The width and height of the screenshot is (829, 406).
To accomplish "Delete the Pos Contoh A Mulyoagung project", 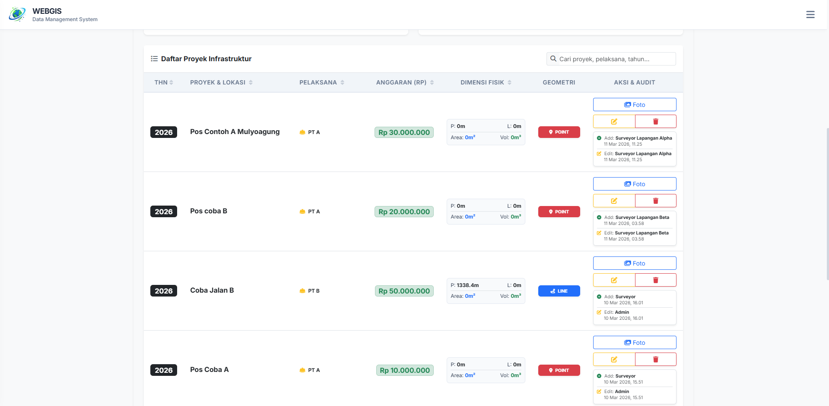I will 655,122.
